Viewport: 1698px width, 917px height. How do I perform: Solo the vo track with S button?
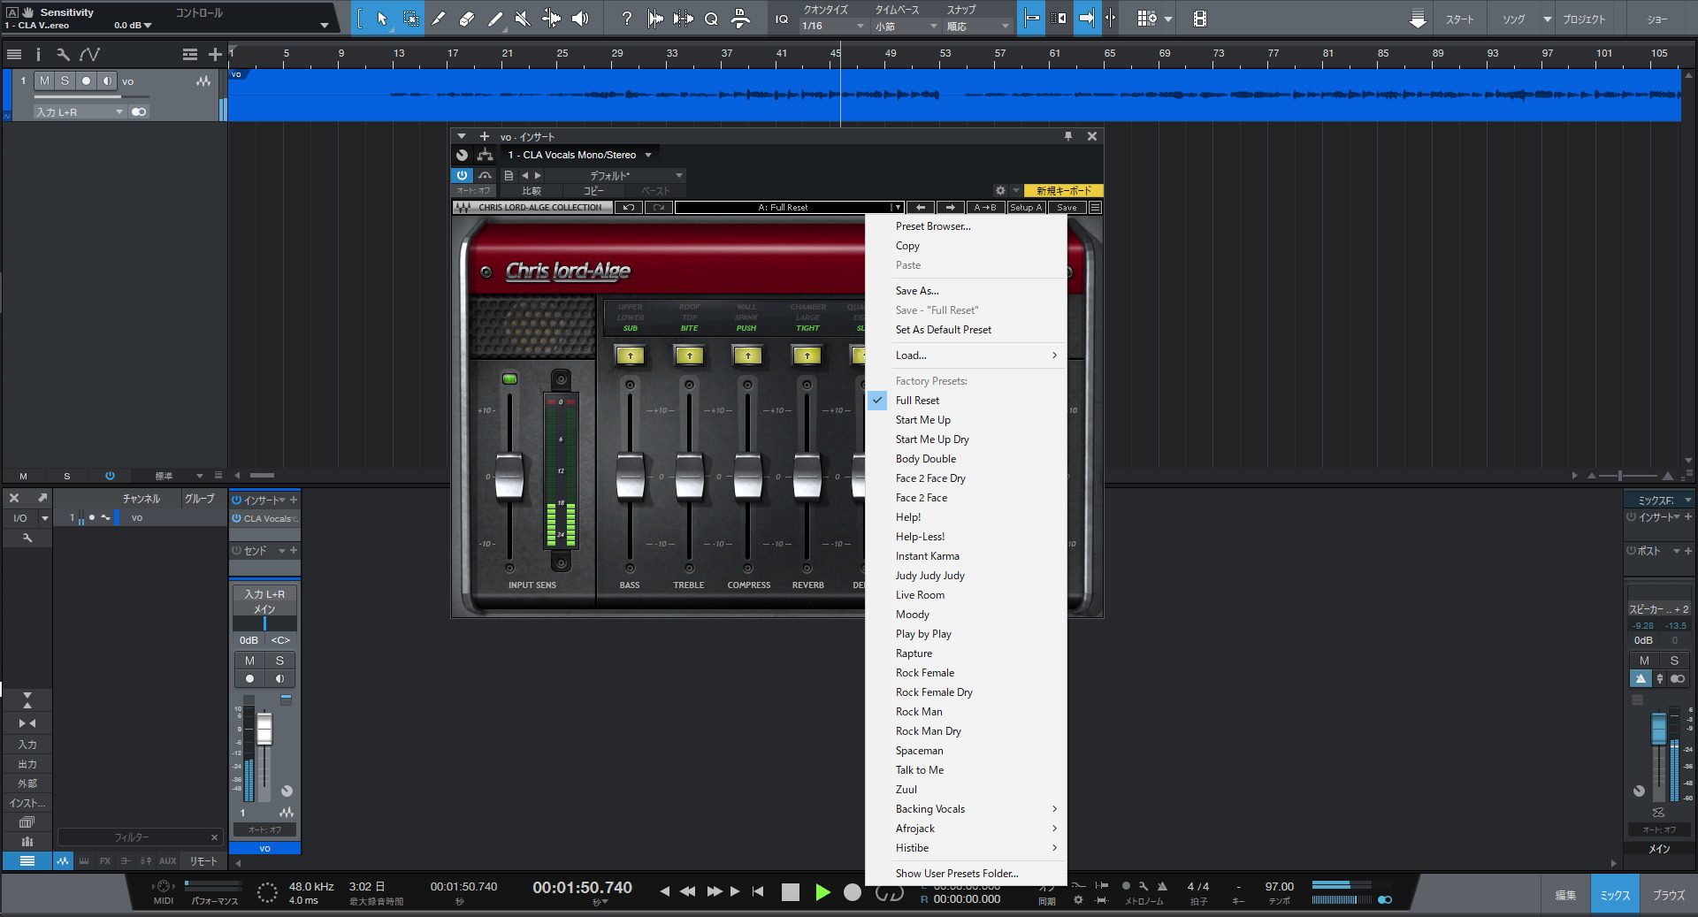[65, 80]
